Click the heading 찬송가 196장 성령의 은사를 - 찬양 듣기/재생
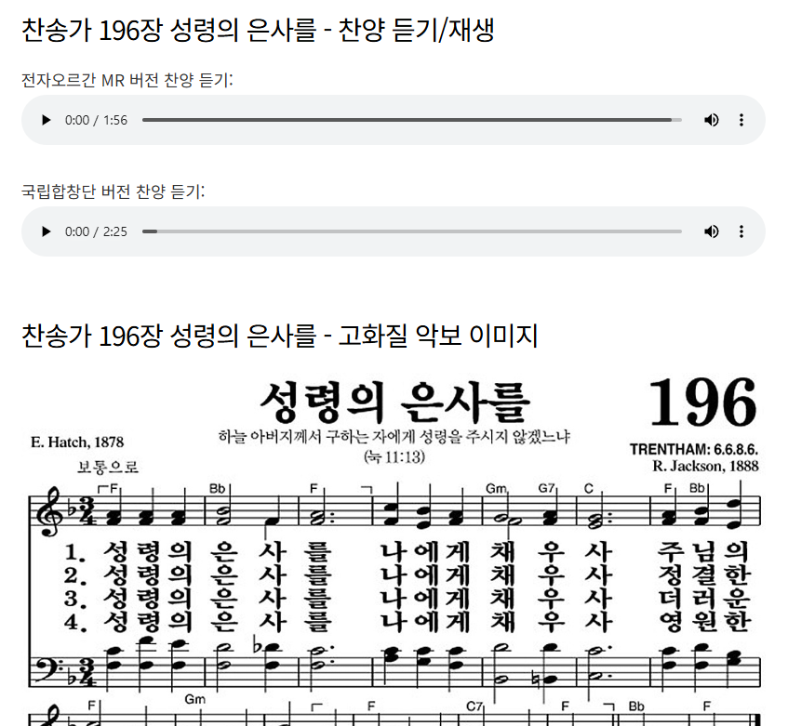 [258, 30]
